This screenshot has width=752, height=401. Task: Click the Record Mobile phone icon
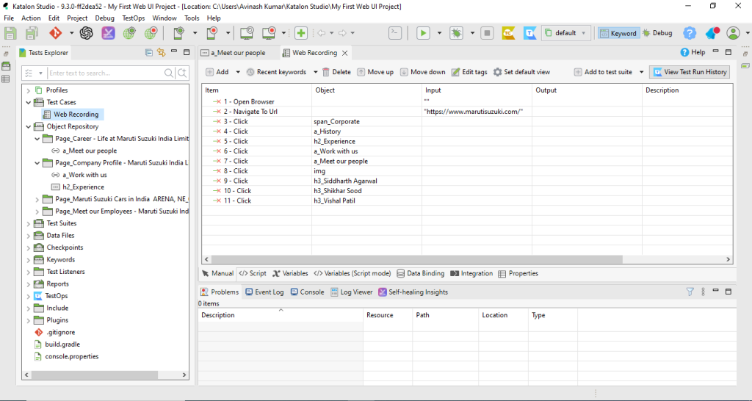point(212,33)
